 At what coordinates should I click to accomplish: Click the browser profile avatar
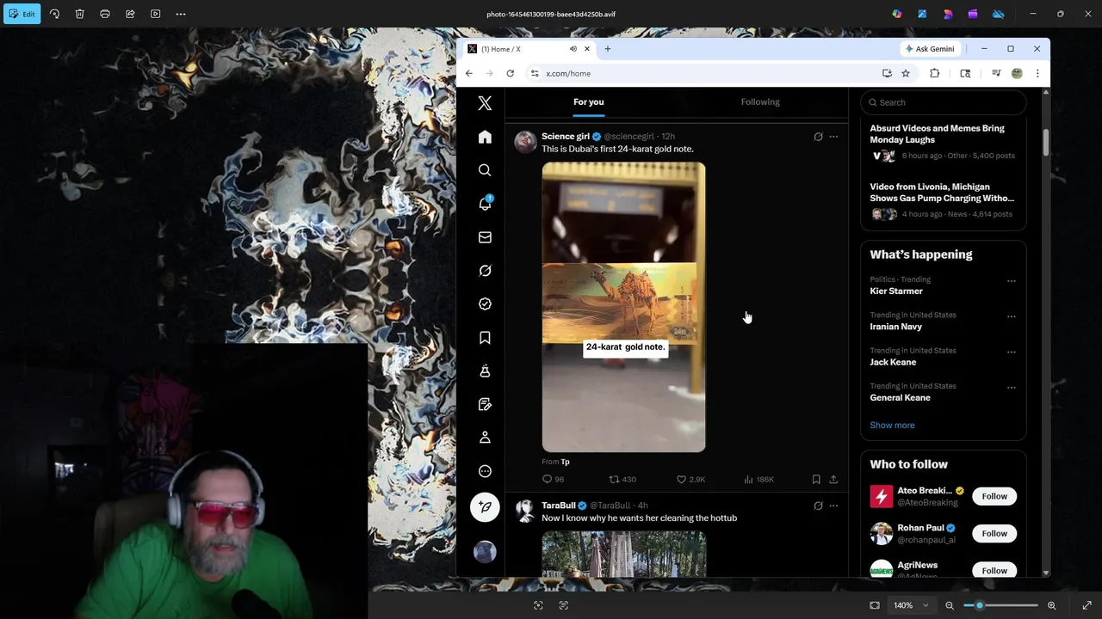[x=1017, y=73]
